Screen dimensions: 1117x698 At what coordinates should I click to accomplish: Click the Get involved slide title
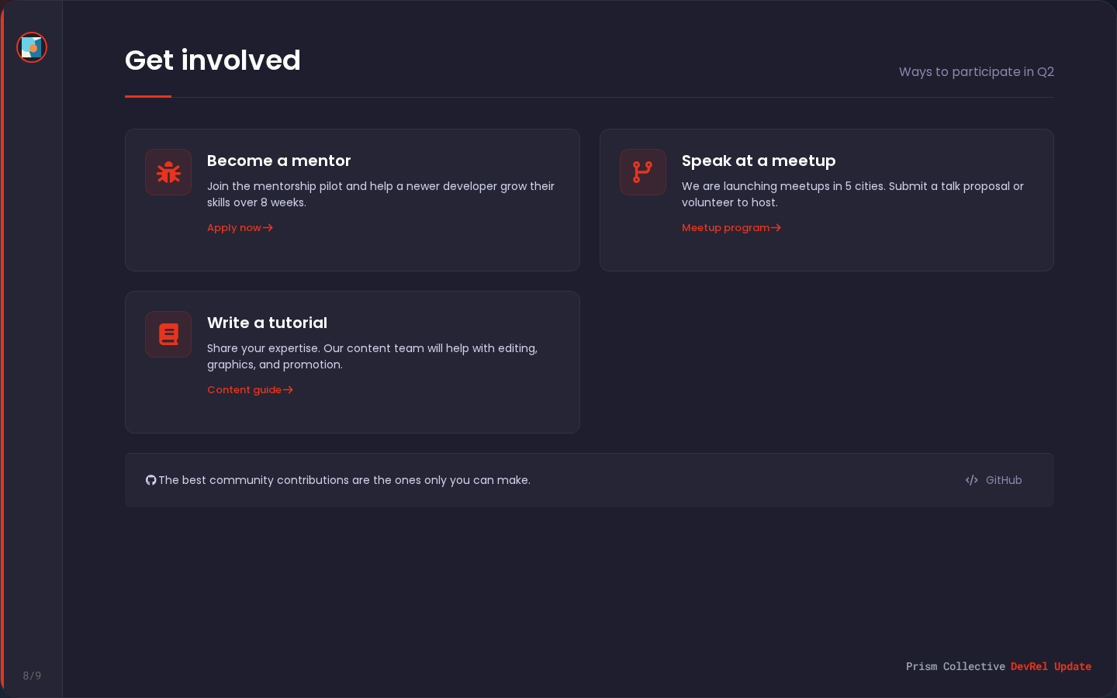click(x=213, y=60)
